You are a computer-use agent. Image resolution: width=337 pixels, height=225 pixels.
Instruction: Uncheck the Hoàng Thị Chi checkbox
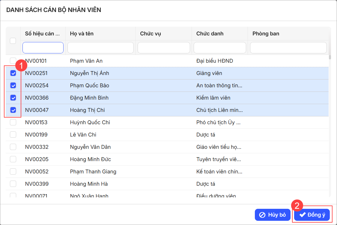coord(13,110)
